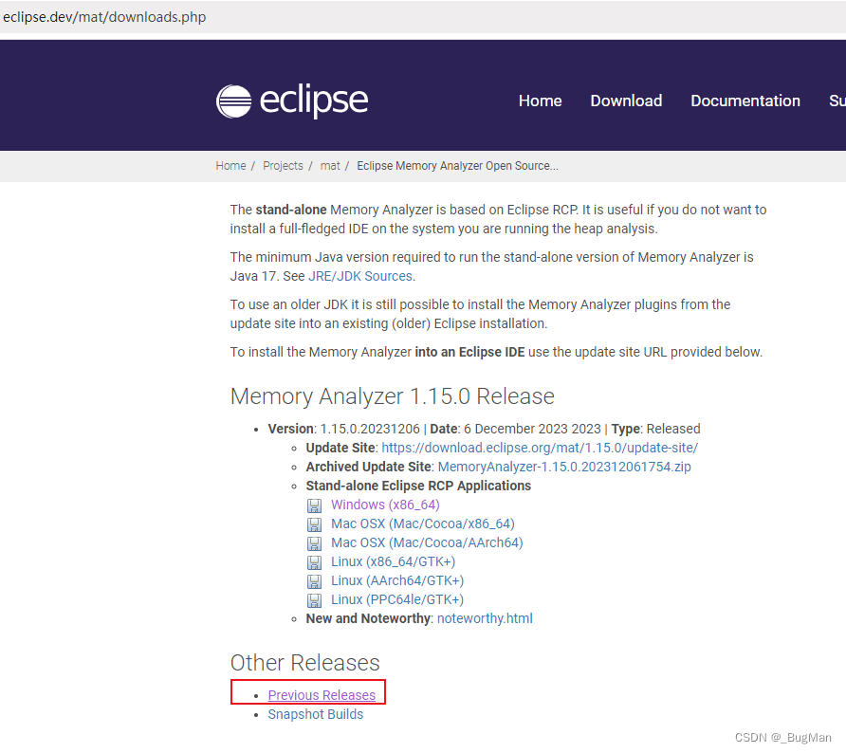Image resolution: width=846 pixels, height=753 pixels.
Task: Click the Eclipse logo in the header
Action: click(x=292, y=101)
